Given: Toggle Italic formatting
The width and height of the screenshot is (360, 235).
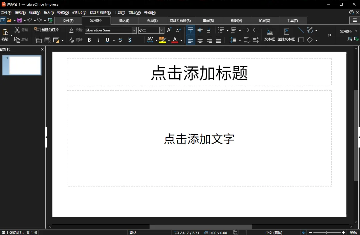Looking at the screenshot, I should [x=98, y=40].
